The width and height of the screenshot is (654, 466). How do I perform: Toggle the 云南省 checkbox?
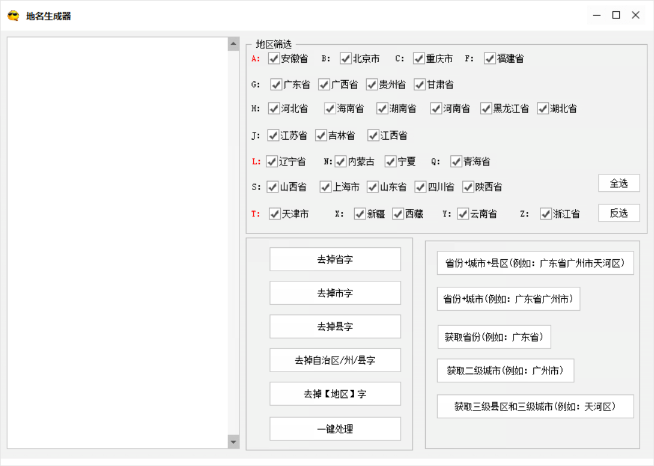462,214
